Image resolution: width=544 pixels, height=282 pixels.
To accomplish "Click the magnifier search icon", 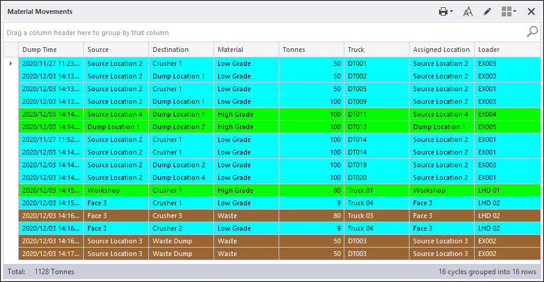I will [532, 32].
